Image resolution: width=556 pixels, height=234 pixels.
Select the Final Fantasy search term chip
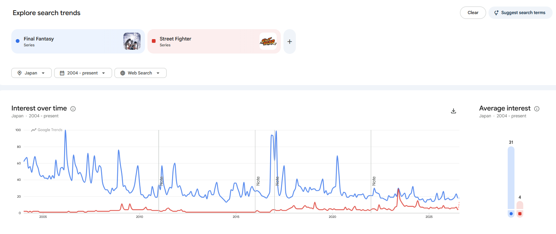point(78,42)
